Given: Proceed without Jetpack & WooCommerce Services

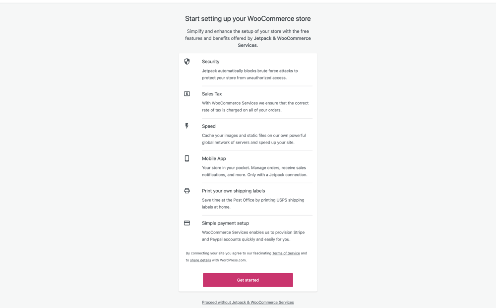Looking at the screenshot, I should [248, 303].
